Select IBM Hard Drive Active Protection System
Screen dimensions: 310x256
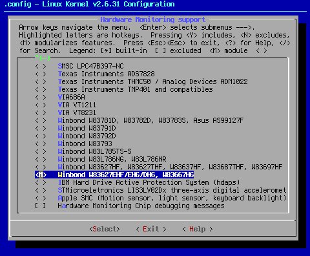[149, 182]
